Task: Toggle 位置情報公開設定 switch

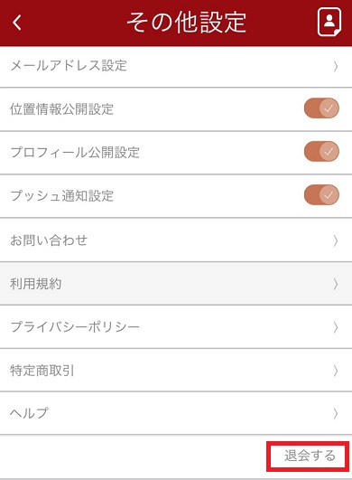Action: pos(321,108)
